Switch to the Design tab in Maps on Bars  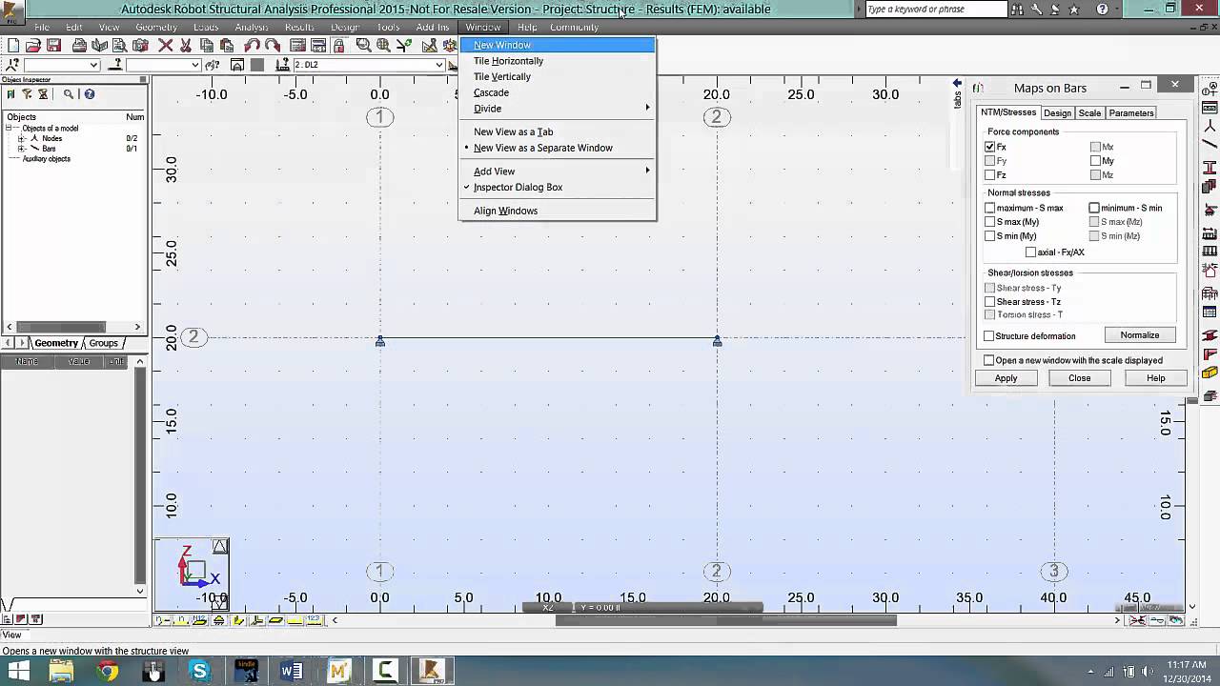click(1057, 113)
